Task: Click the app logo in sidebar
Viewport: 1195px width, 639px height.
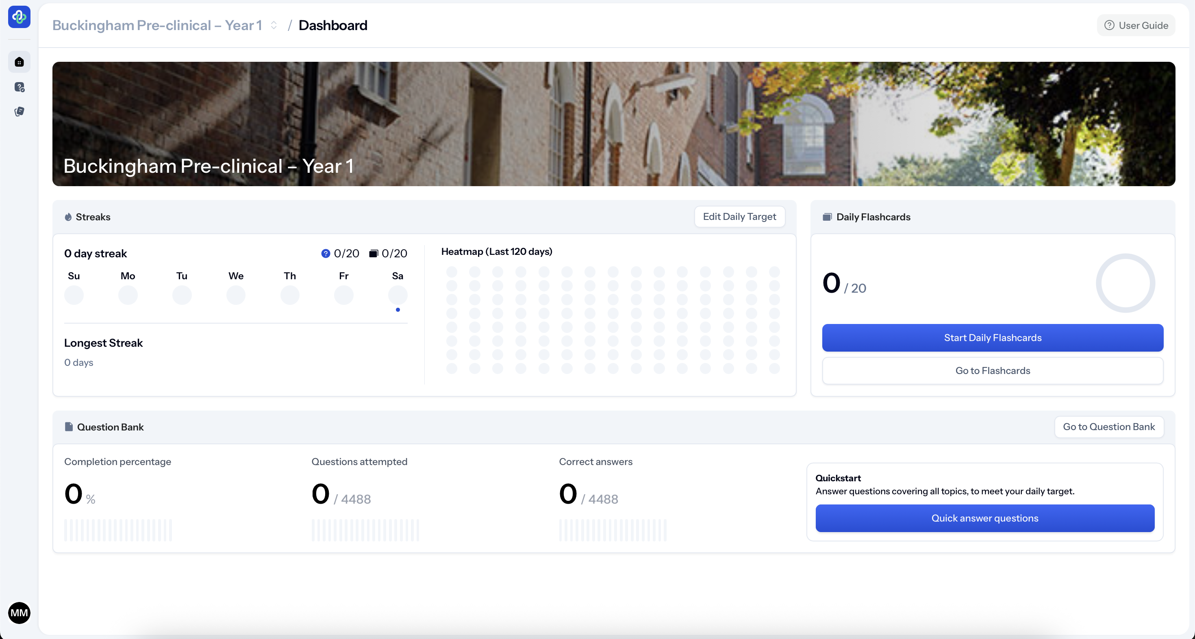Action: 19,17
